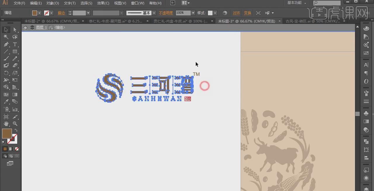Select the Hand tool

pyautogui.click(x=6, y=124)
